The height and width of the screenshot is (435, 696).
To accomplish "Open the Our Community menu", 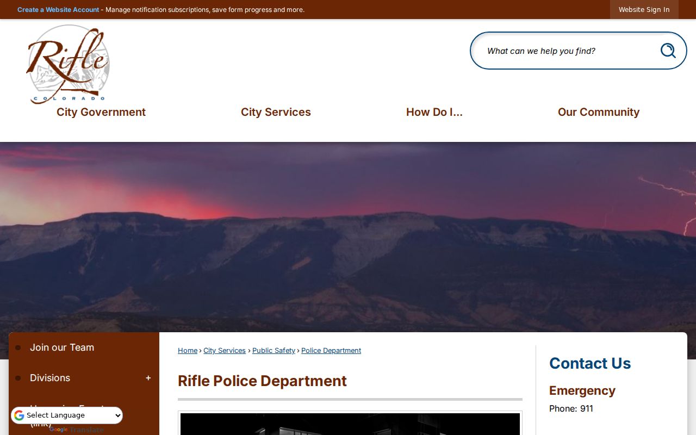I will (599, 112).
